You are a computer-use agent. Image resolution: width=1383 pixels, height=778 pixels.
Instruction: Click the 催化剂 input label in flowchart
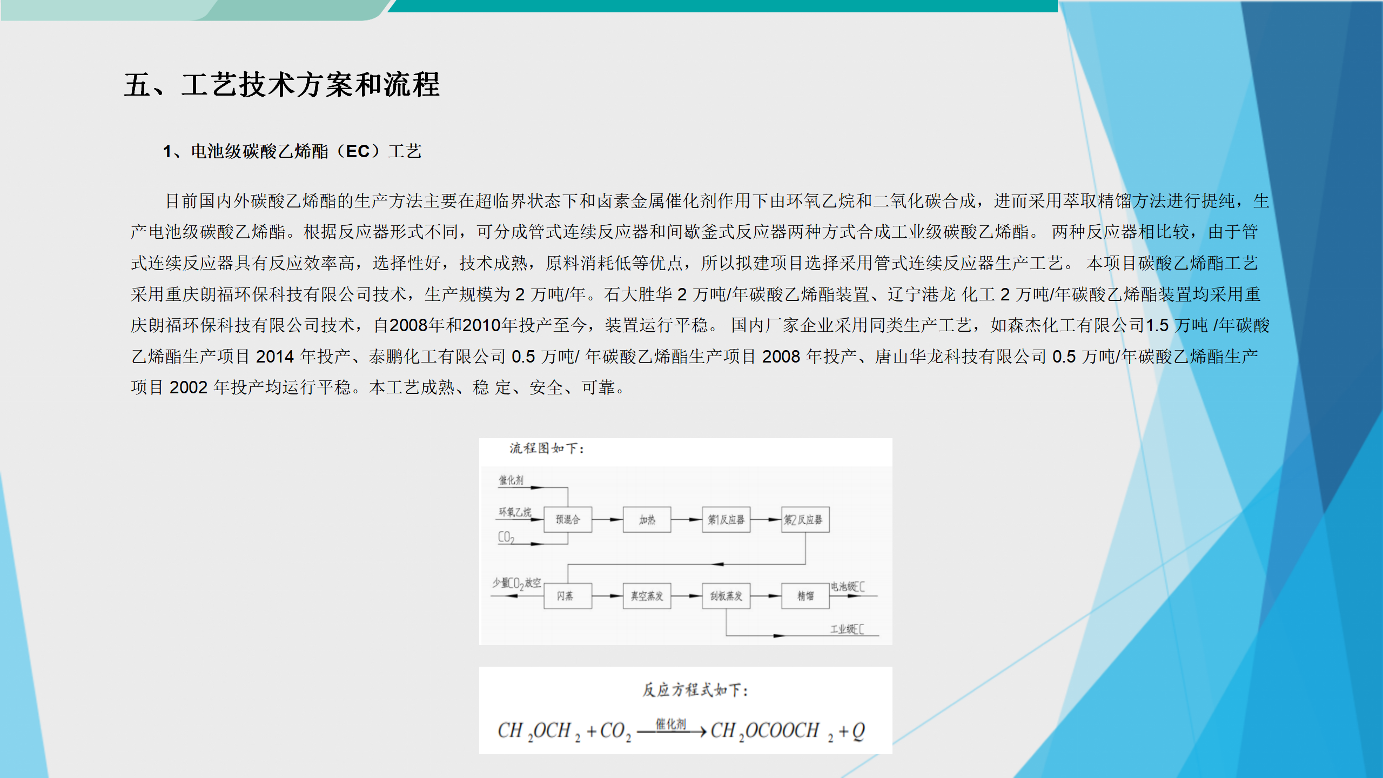point(511,480)
